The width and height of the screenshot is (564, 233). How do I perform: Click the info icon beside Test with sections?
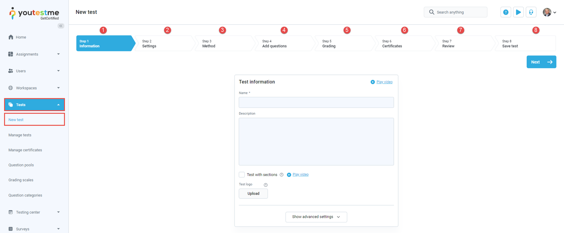click(281, 175)
